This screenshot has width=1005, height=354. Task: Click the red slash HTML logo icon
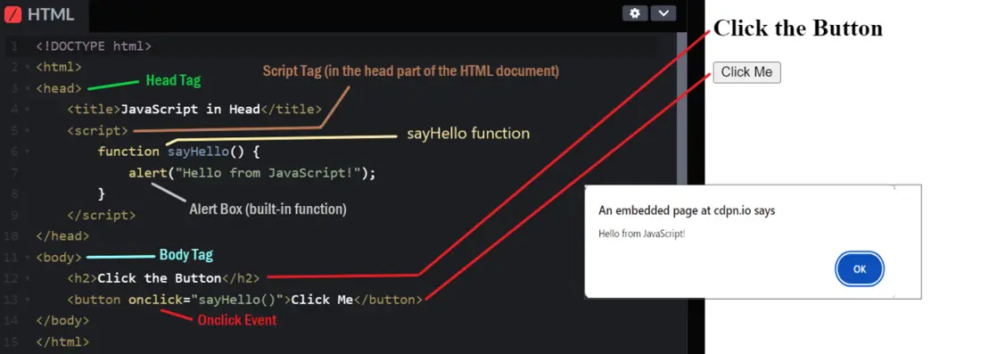pyautogui.click(x=12, y=13)
